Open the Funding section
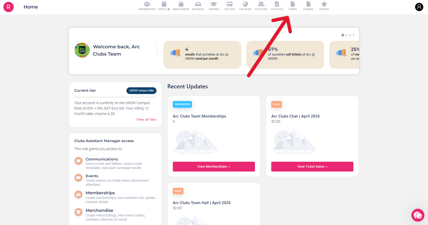The width and height of the screenshot is (428, 225). click(x=308, y=6)
